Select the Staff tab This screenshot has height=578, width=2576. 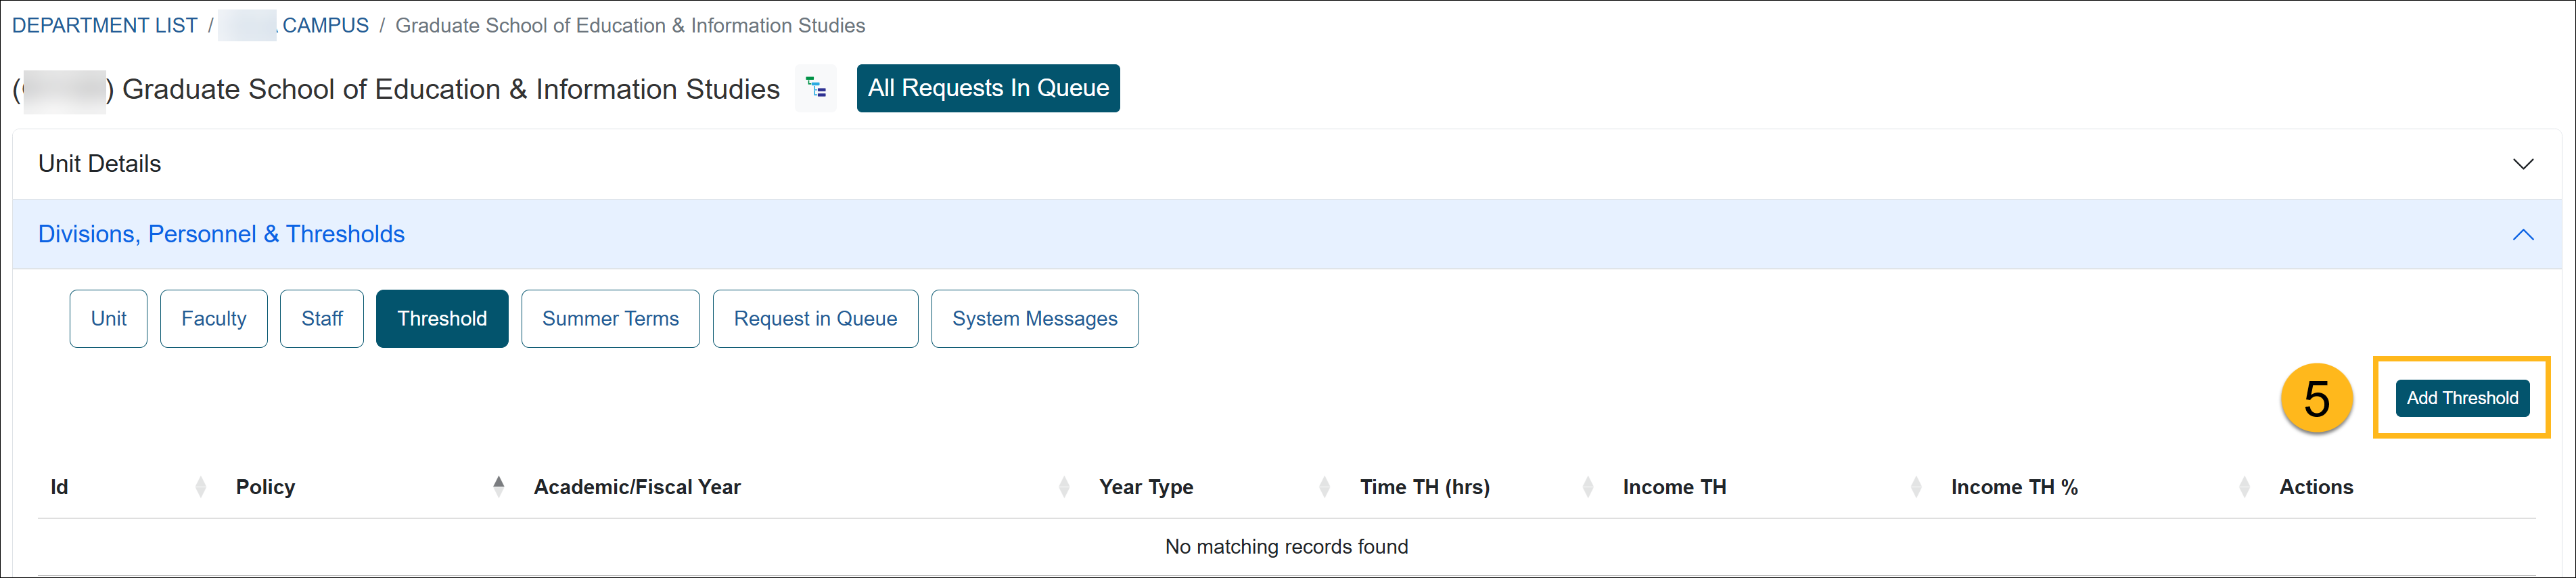pos(321,319)
